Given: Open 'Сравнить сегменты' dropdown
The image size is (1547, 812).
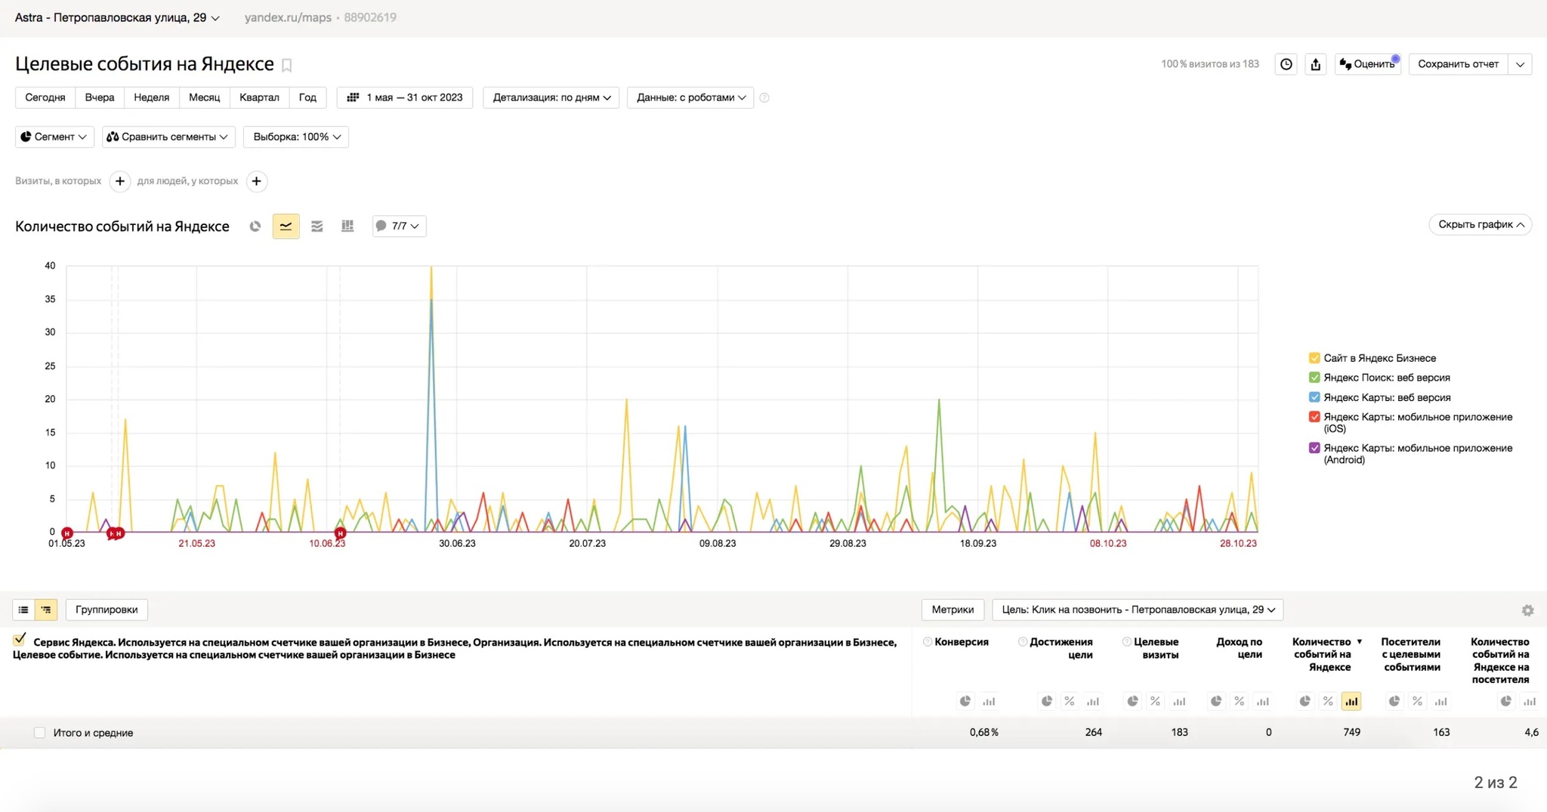Looking at the screenshot, I should (x=168, y=137).
